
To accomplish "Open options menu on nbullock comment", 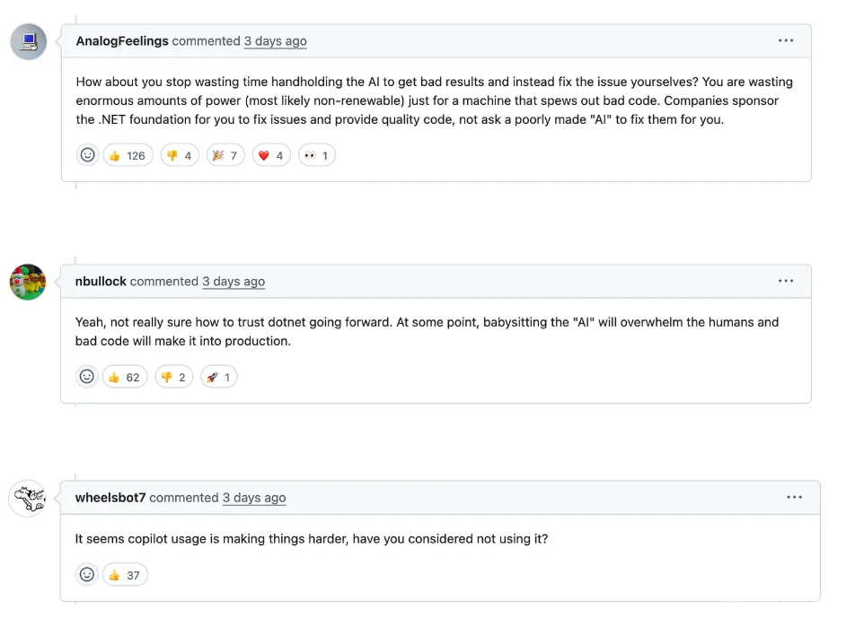I will point(786,281).
